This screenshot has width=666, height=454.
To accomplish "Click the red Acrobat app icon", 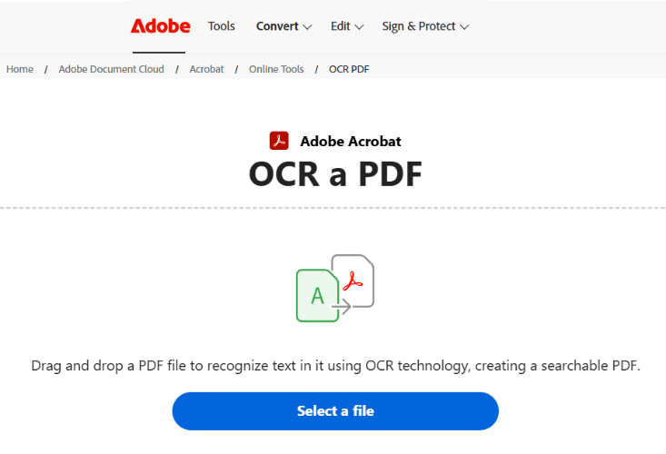I will pos(279,141).
